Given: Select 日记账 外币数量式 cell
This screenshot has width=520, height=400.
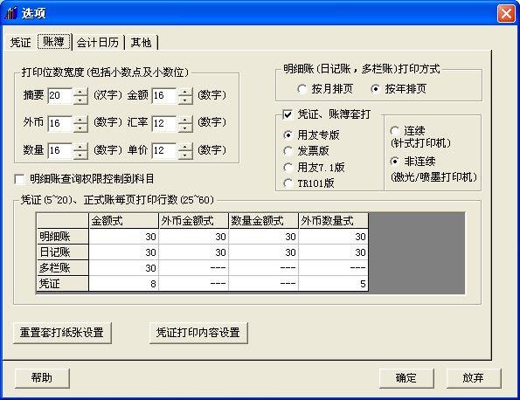Looking at the screenshot, I should 334,252.
